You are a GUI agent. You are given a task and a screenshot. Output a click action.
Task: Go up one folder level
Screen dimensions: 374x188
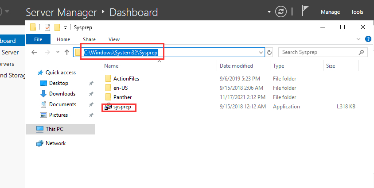pyautogui.click(x=67, y=52)
